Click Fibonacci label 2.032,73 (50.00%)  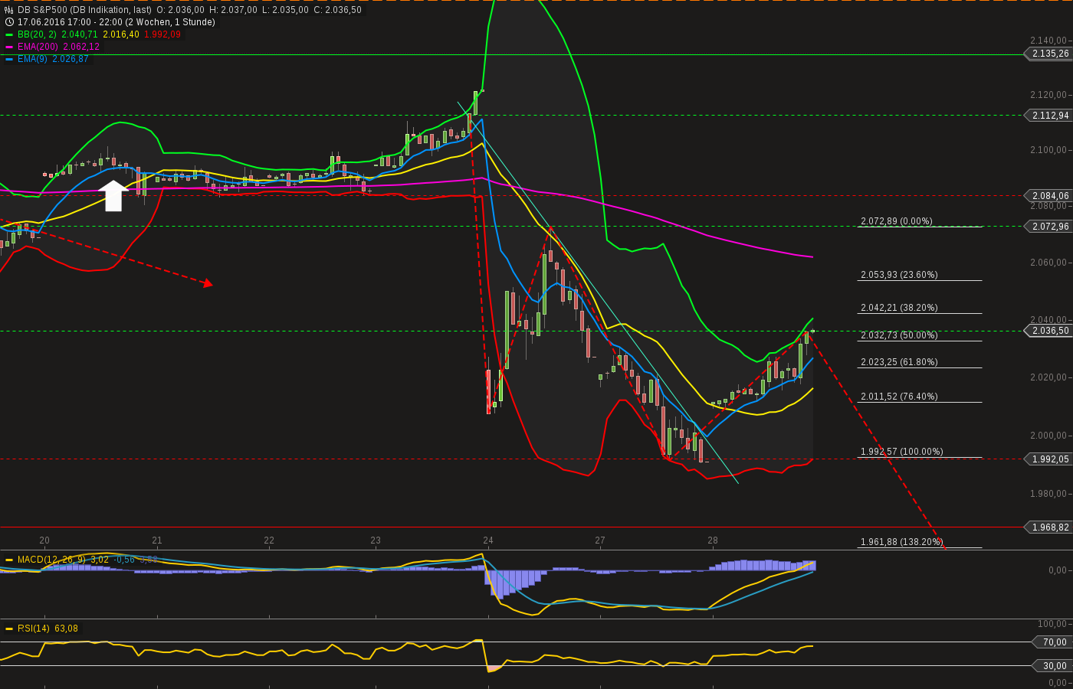tap(899, 335)
